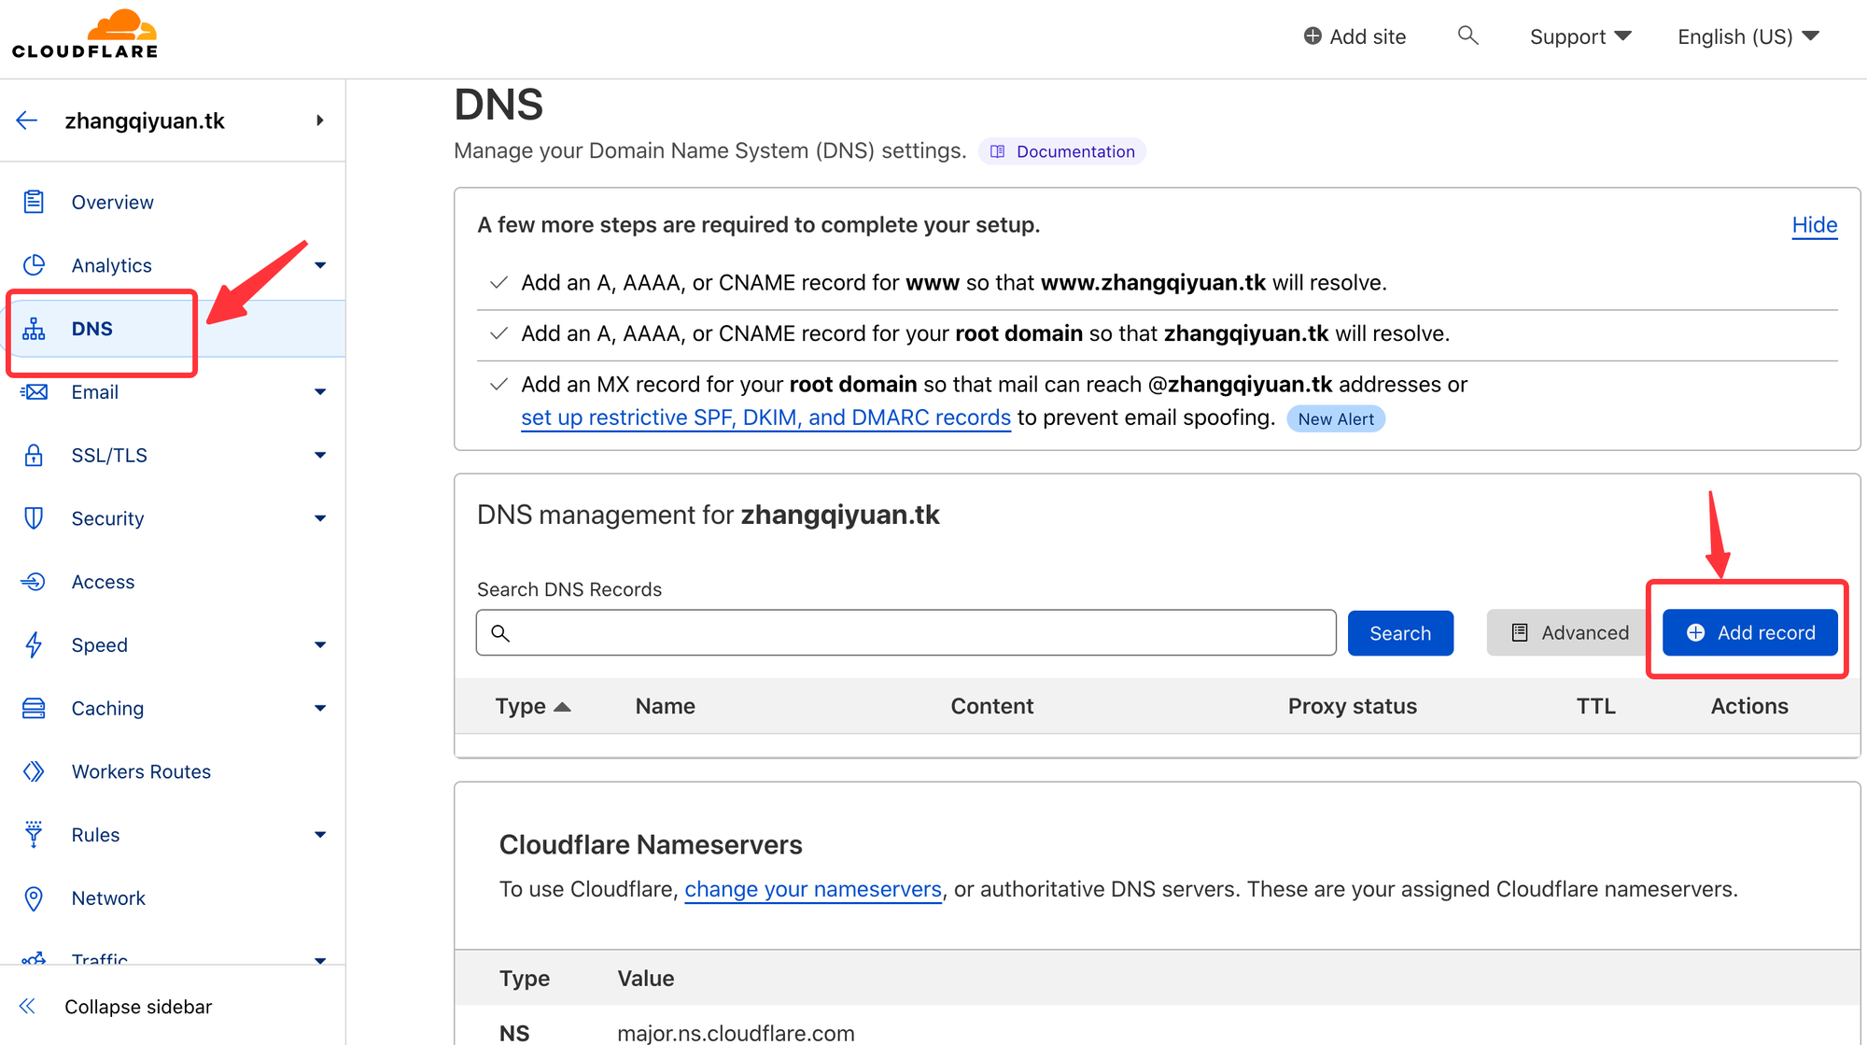
Task: Click the Search DNS Records field
Action: coord(905,632)
